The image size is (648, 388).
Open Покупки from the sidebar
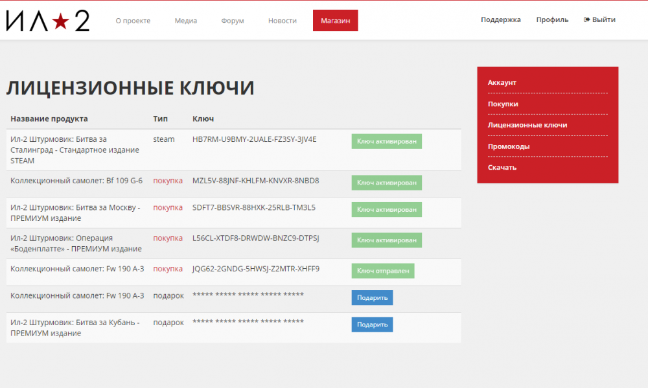tap(502, 104)
